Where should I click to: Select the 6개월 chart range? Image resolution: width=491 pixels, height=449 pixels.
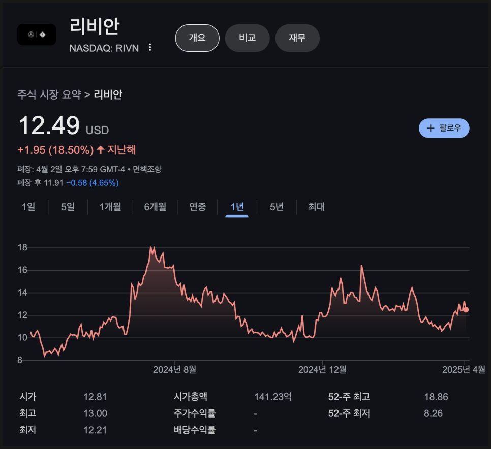(x=155, y=207)
